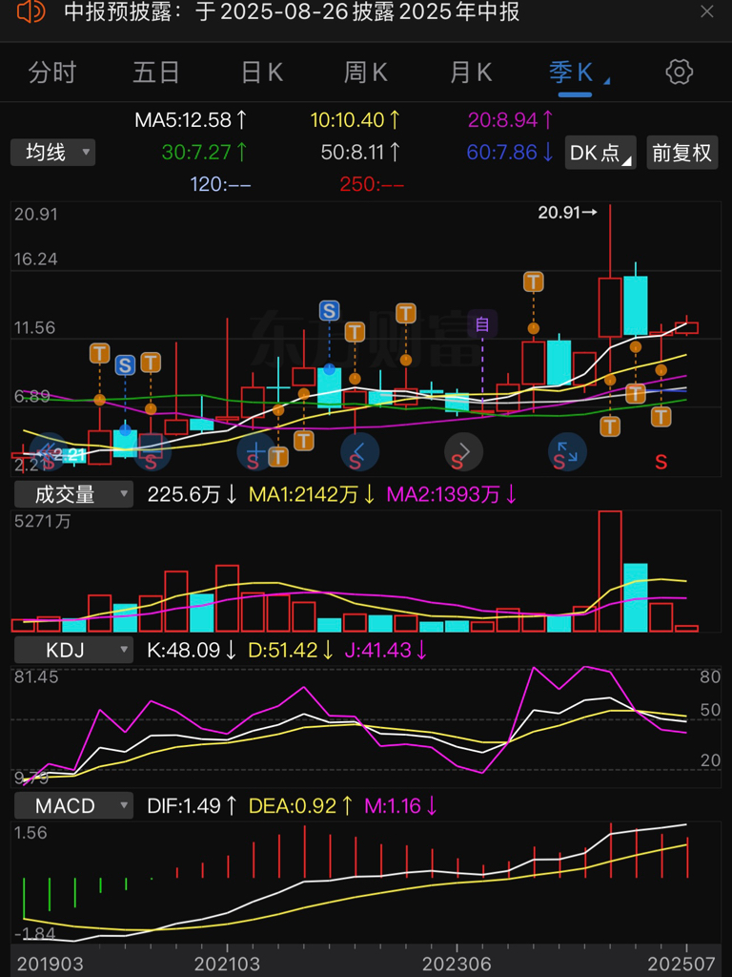Open chart settings gear icon
Viewport: 732px width, 977px height.
pos(679,73)
